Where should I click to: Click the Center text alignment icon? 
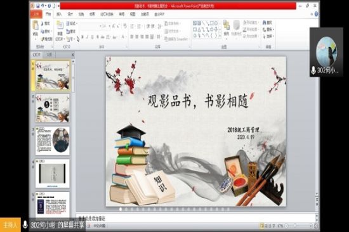click(x=137, y=37)
